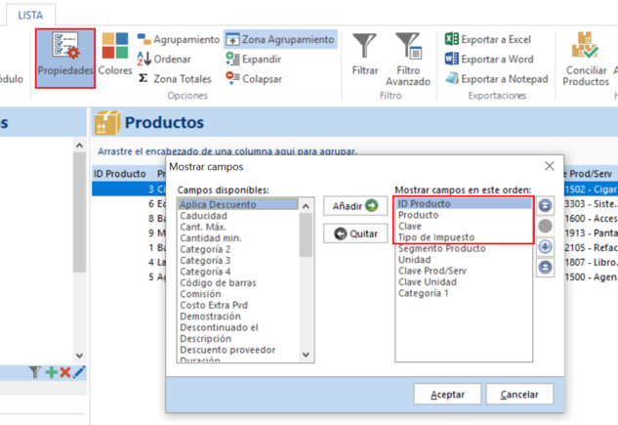Screen dimensions: 618x425
Task: Toggle Zona Totales
Action: pos(176,78)
